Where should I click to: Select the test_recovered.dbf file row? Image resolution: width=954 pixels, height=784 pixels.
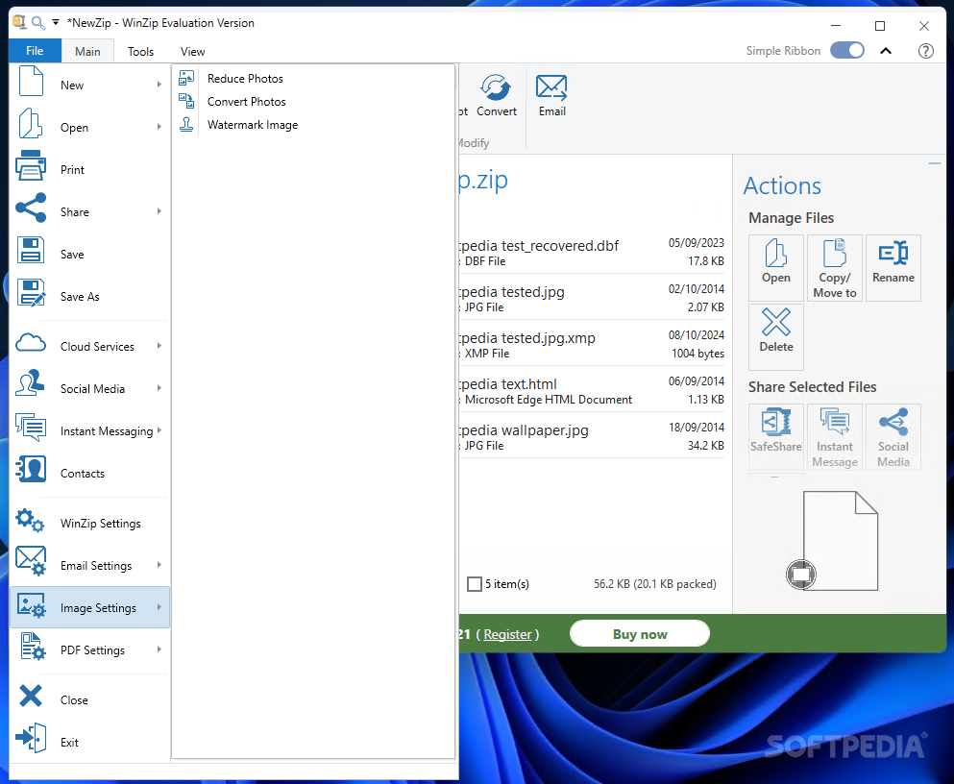[592, 253]
